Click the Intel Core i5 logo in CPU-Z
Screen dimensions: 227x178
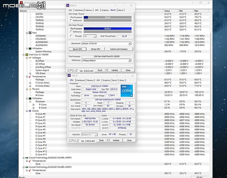[x=126, y=91]
